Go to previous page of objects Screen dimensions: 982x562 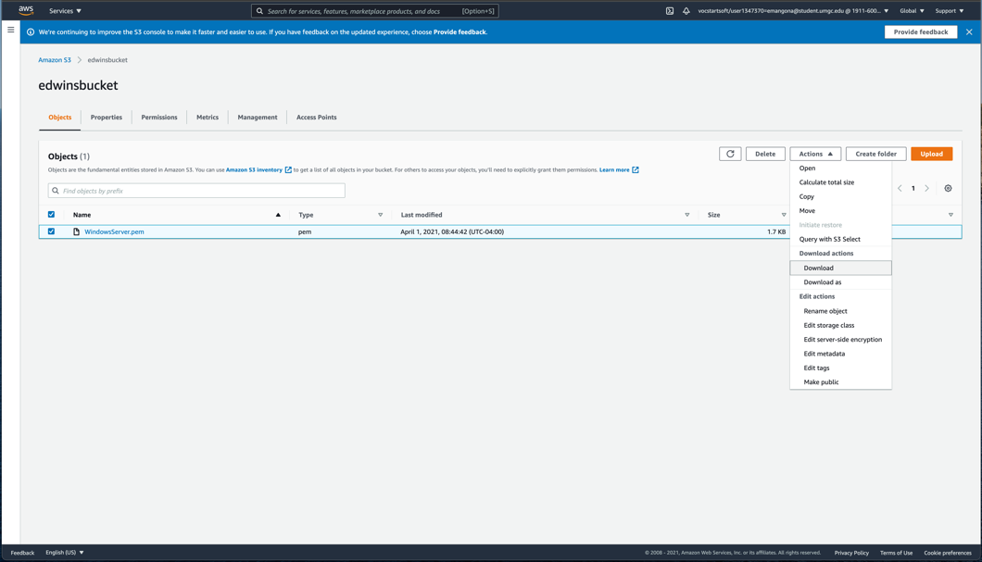(x=900, y=188)
